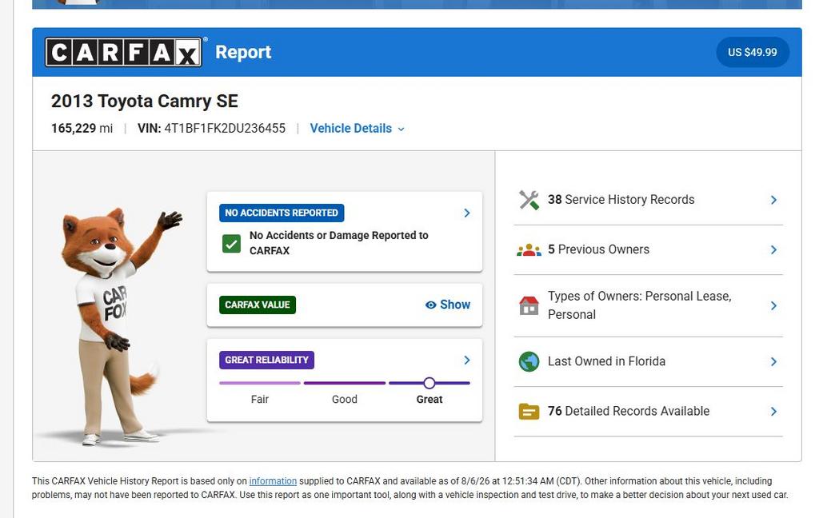Screen dimensions: 819x518
Task: Click the folder icon for Detailed Records
Action: coord(529,412)
